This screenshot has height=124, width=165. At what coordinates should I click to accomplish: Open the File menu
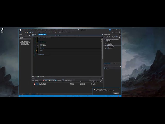[22, 30]
